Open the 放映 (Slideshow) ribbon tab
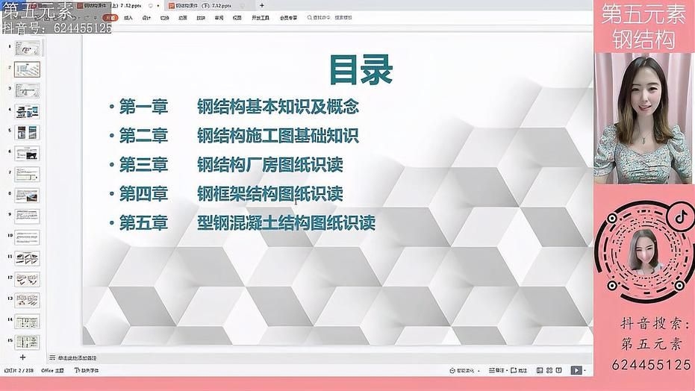Image resolution: width=695 pixels, height=391 pixels. point(201,18)
